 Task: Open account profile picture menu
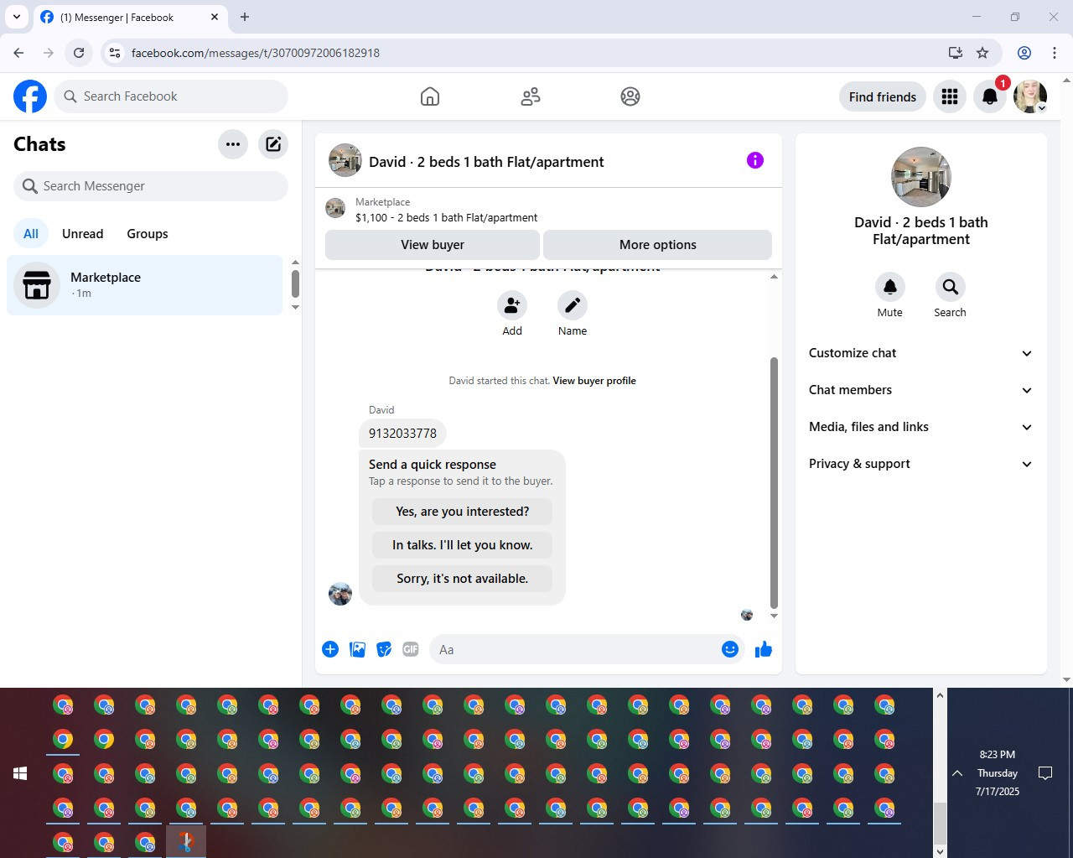1030,97
